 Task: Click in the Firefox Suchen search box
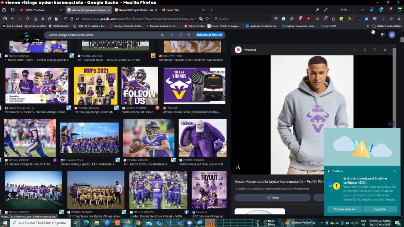click(242, 19)
